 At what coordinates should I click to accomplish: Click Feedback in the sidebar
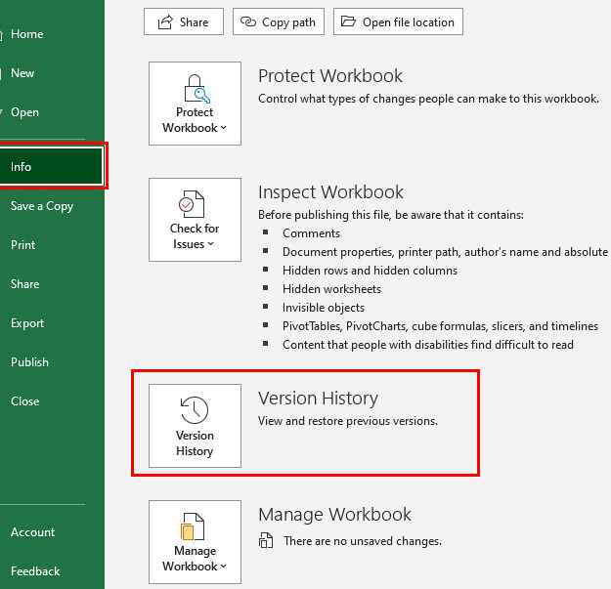[35, 571]
